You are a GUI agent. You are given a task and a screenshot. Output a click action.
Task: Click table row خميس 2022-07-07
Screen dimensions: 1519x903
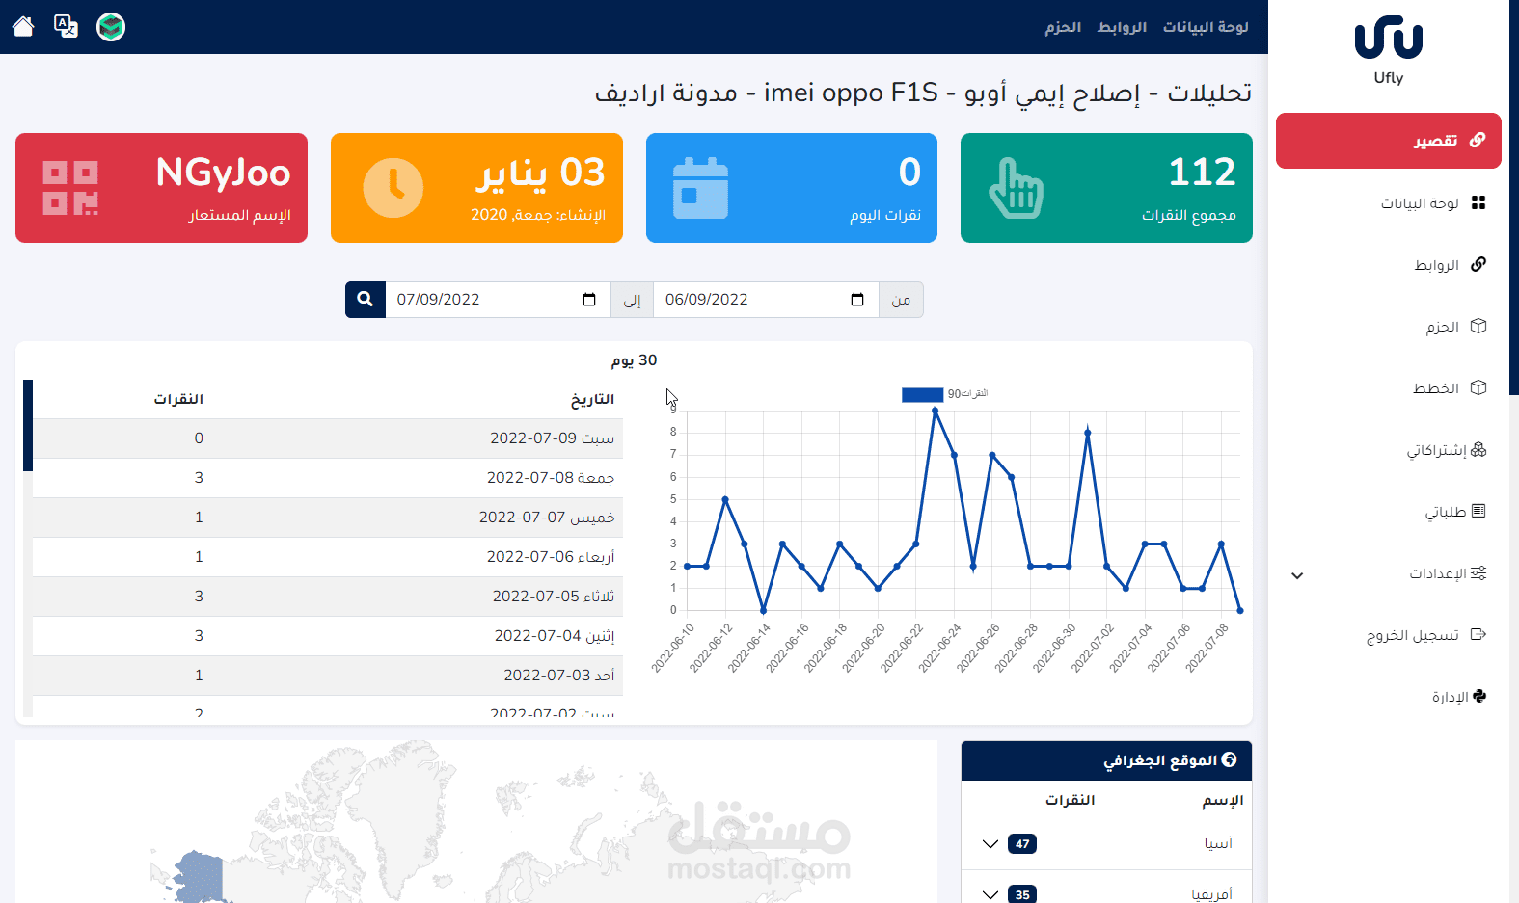328,518
